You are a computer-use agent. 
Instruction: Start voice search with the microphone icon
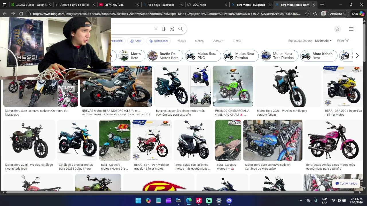click(x=164, y=29)
